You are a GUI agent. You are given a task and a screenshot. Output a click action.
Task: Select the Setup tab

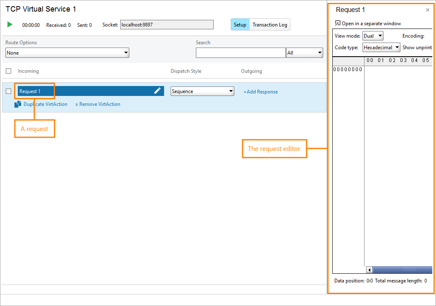[x=240, y=24]
